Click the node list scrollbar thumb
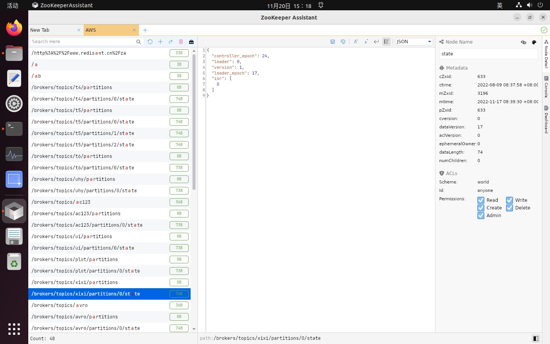 coord(194,122)
